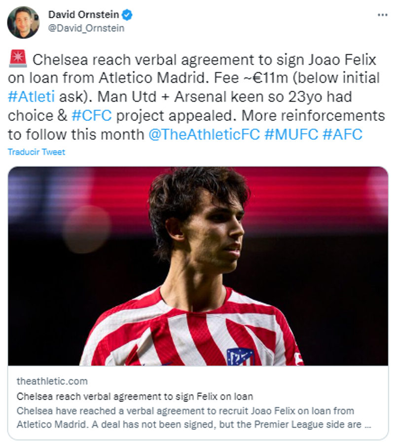Open the 'Felix on loan' card headline

(x=135, y=396)
